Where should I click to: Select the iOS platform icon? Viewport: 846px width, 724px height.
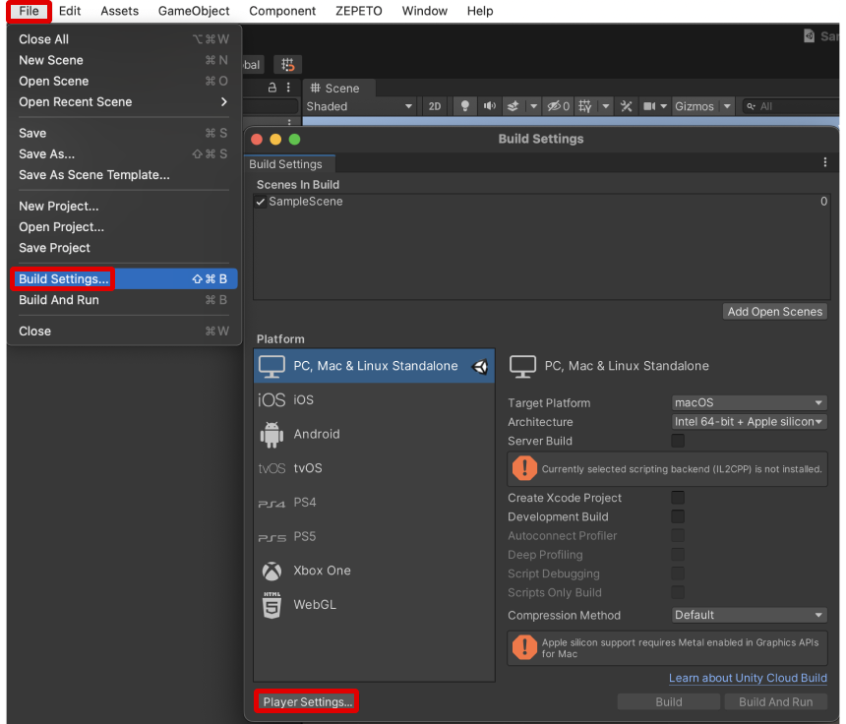click(272, 399)
